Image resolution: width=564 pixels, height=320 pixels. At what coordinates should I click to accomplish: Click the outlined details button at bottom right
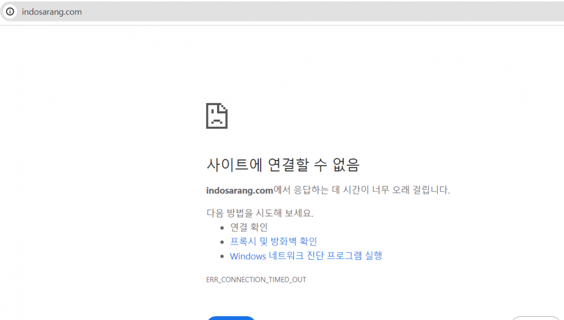point(535,318)
